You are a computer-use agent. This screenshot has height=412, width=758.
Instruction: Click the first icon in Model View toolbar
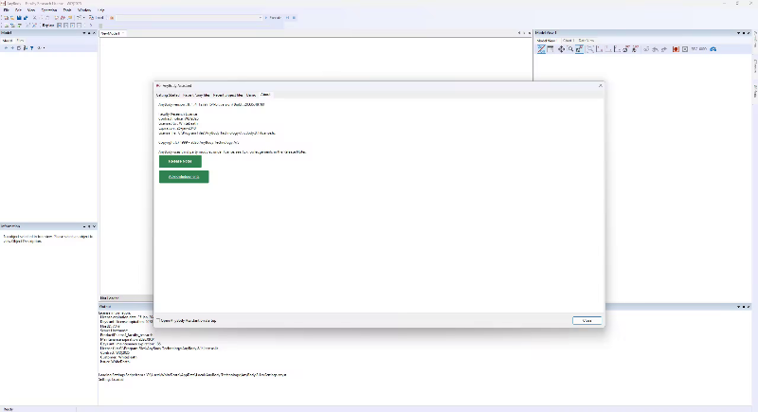click(541, 49)
